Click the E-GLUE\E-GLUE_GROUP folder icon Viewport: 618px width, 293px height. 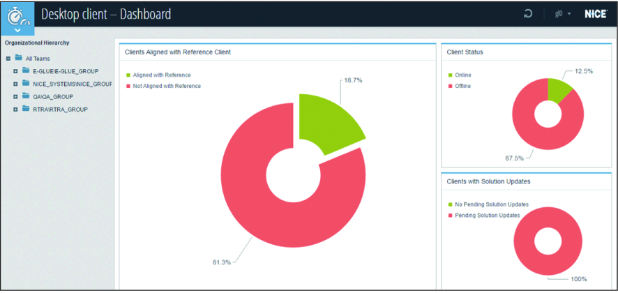26,70
